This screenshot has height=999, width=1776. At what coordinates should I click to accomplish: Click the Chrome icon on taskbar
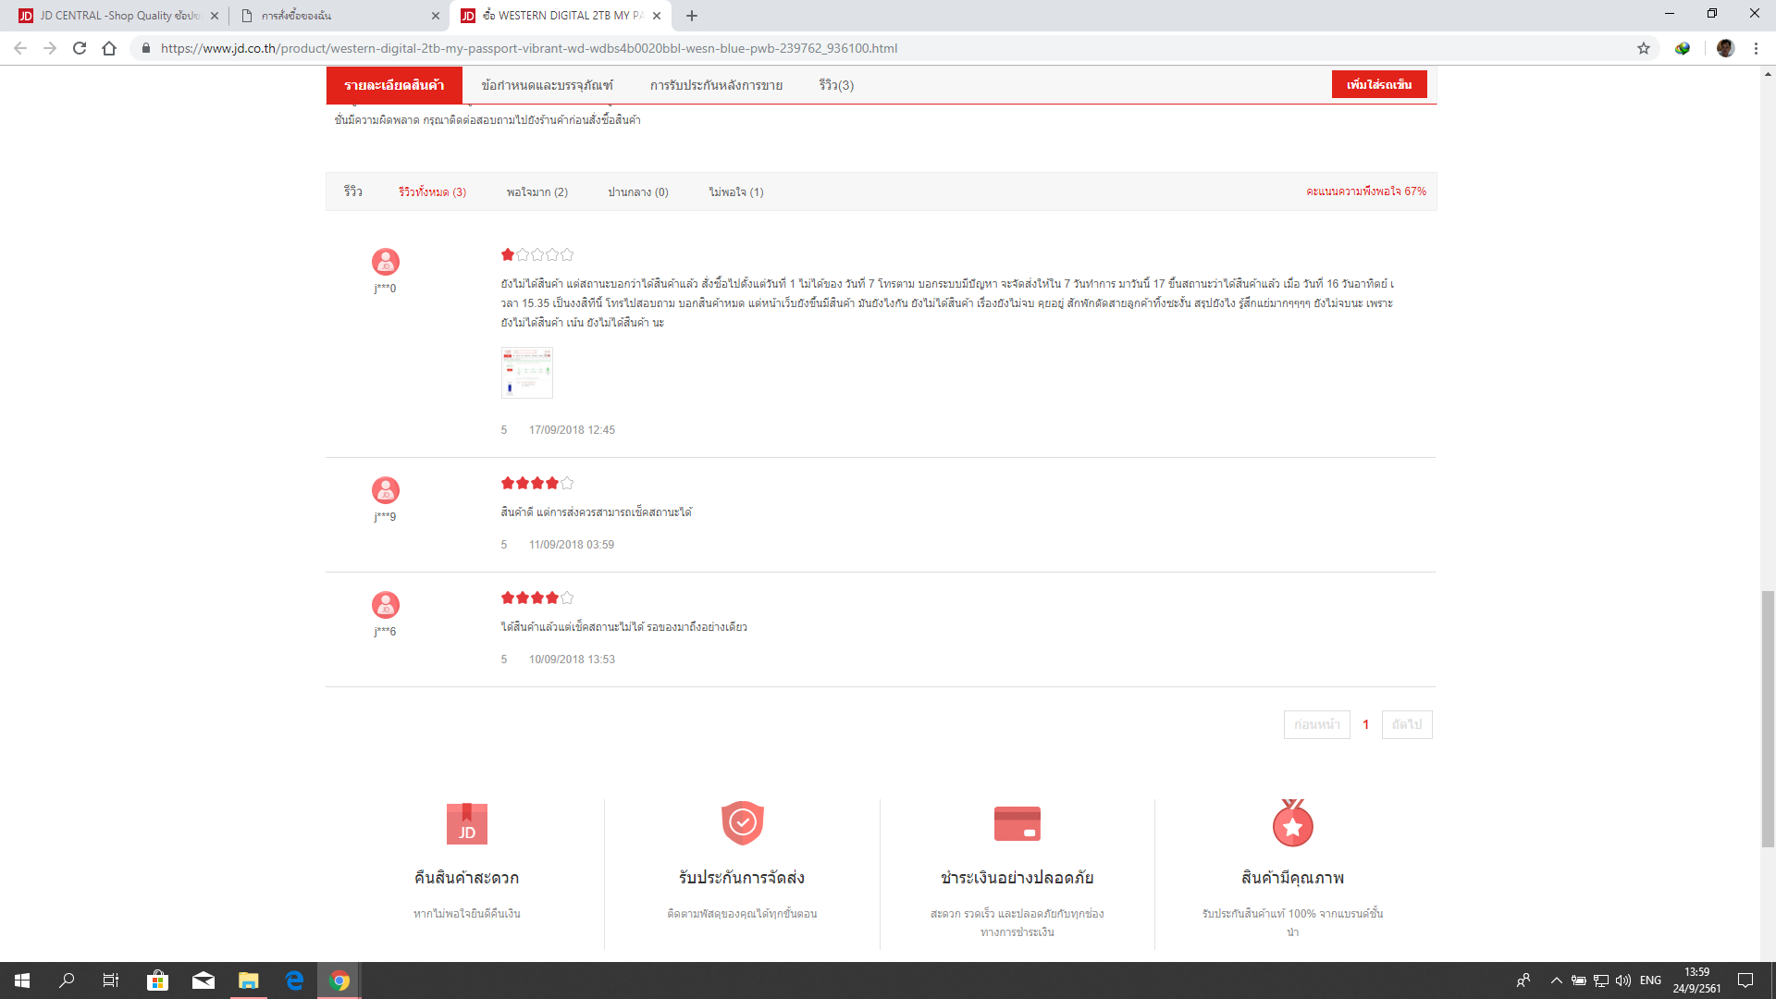pyautogui.click(x=339, y=980)
